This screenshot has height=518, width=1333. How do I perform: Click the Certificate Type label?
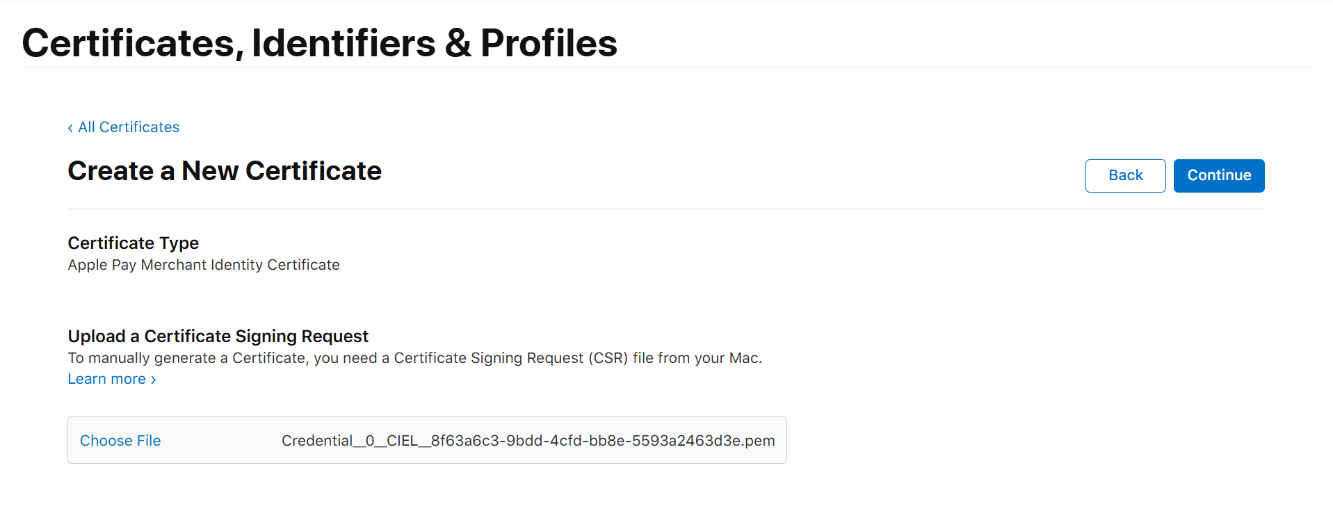[x=133, y=243]
